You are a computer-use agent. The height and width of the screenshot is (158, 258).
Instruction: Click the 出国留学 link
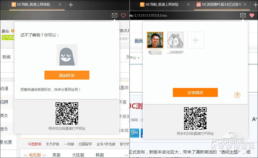click(x=85, y=144)
